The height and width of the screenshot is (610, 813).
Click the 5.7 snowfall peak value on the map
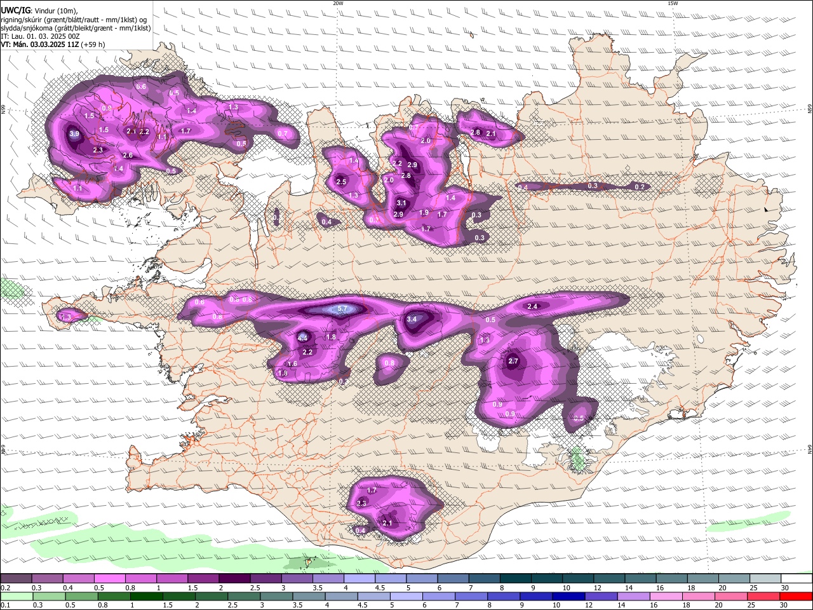tap(343, 309)
